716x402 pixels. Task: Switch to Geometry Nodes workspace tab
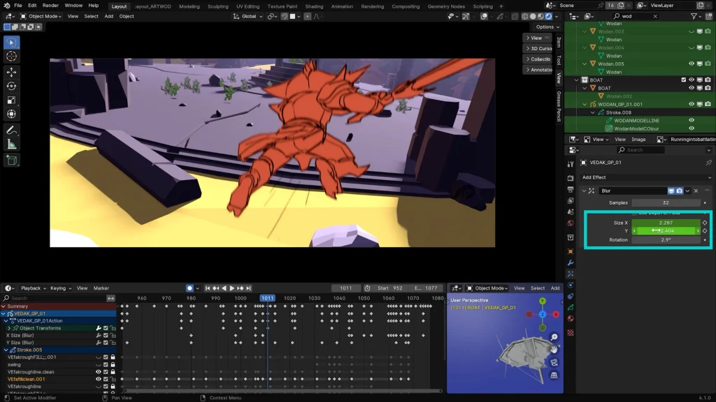coord(445,6)
